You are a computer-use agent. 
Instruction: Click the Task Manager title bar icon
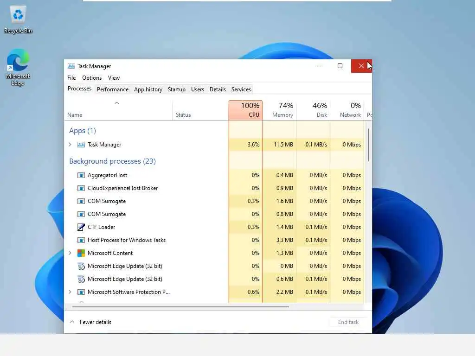(x=71, y=66)
